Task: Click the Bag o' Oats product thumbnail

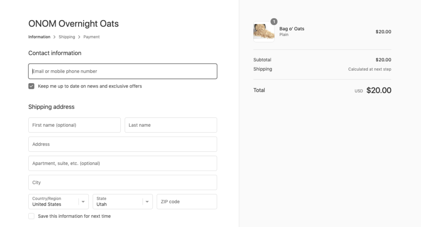Action: point(264,32)
